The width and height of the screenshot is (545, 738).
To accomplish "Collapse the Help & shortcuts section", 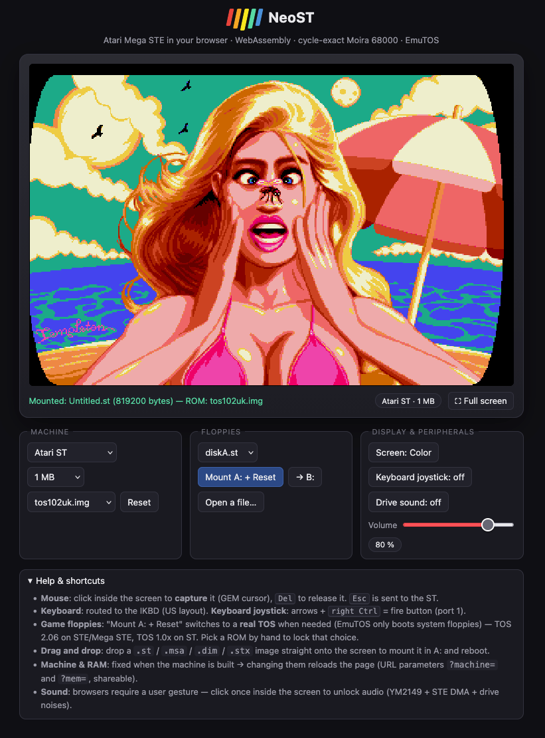I will pyautogui.click(x=66, y=581).
